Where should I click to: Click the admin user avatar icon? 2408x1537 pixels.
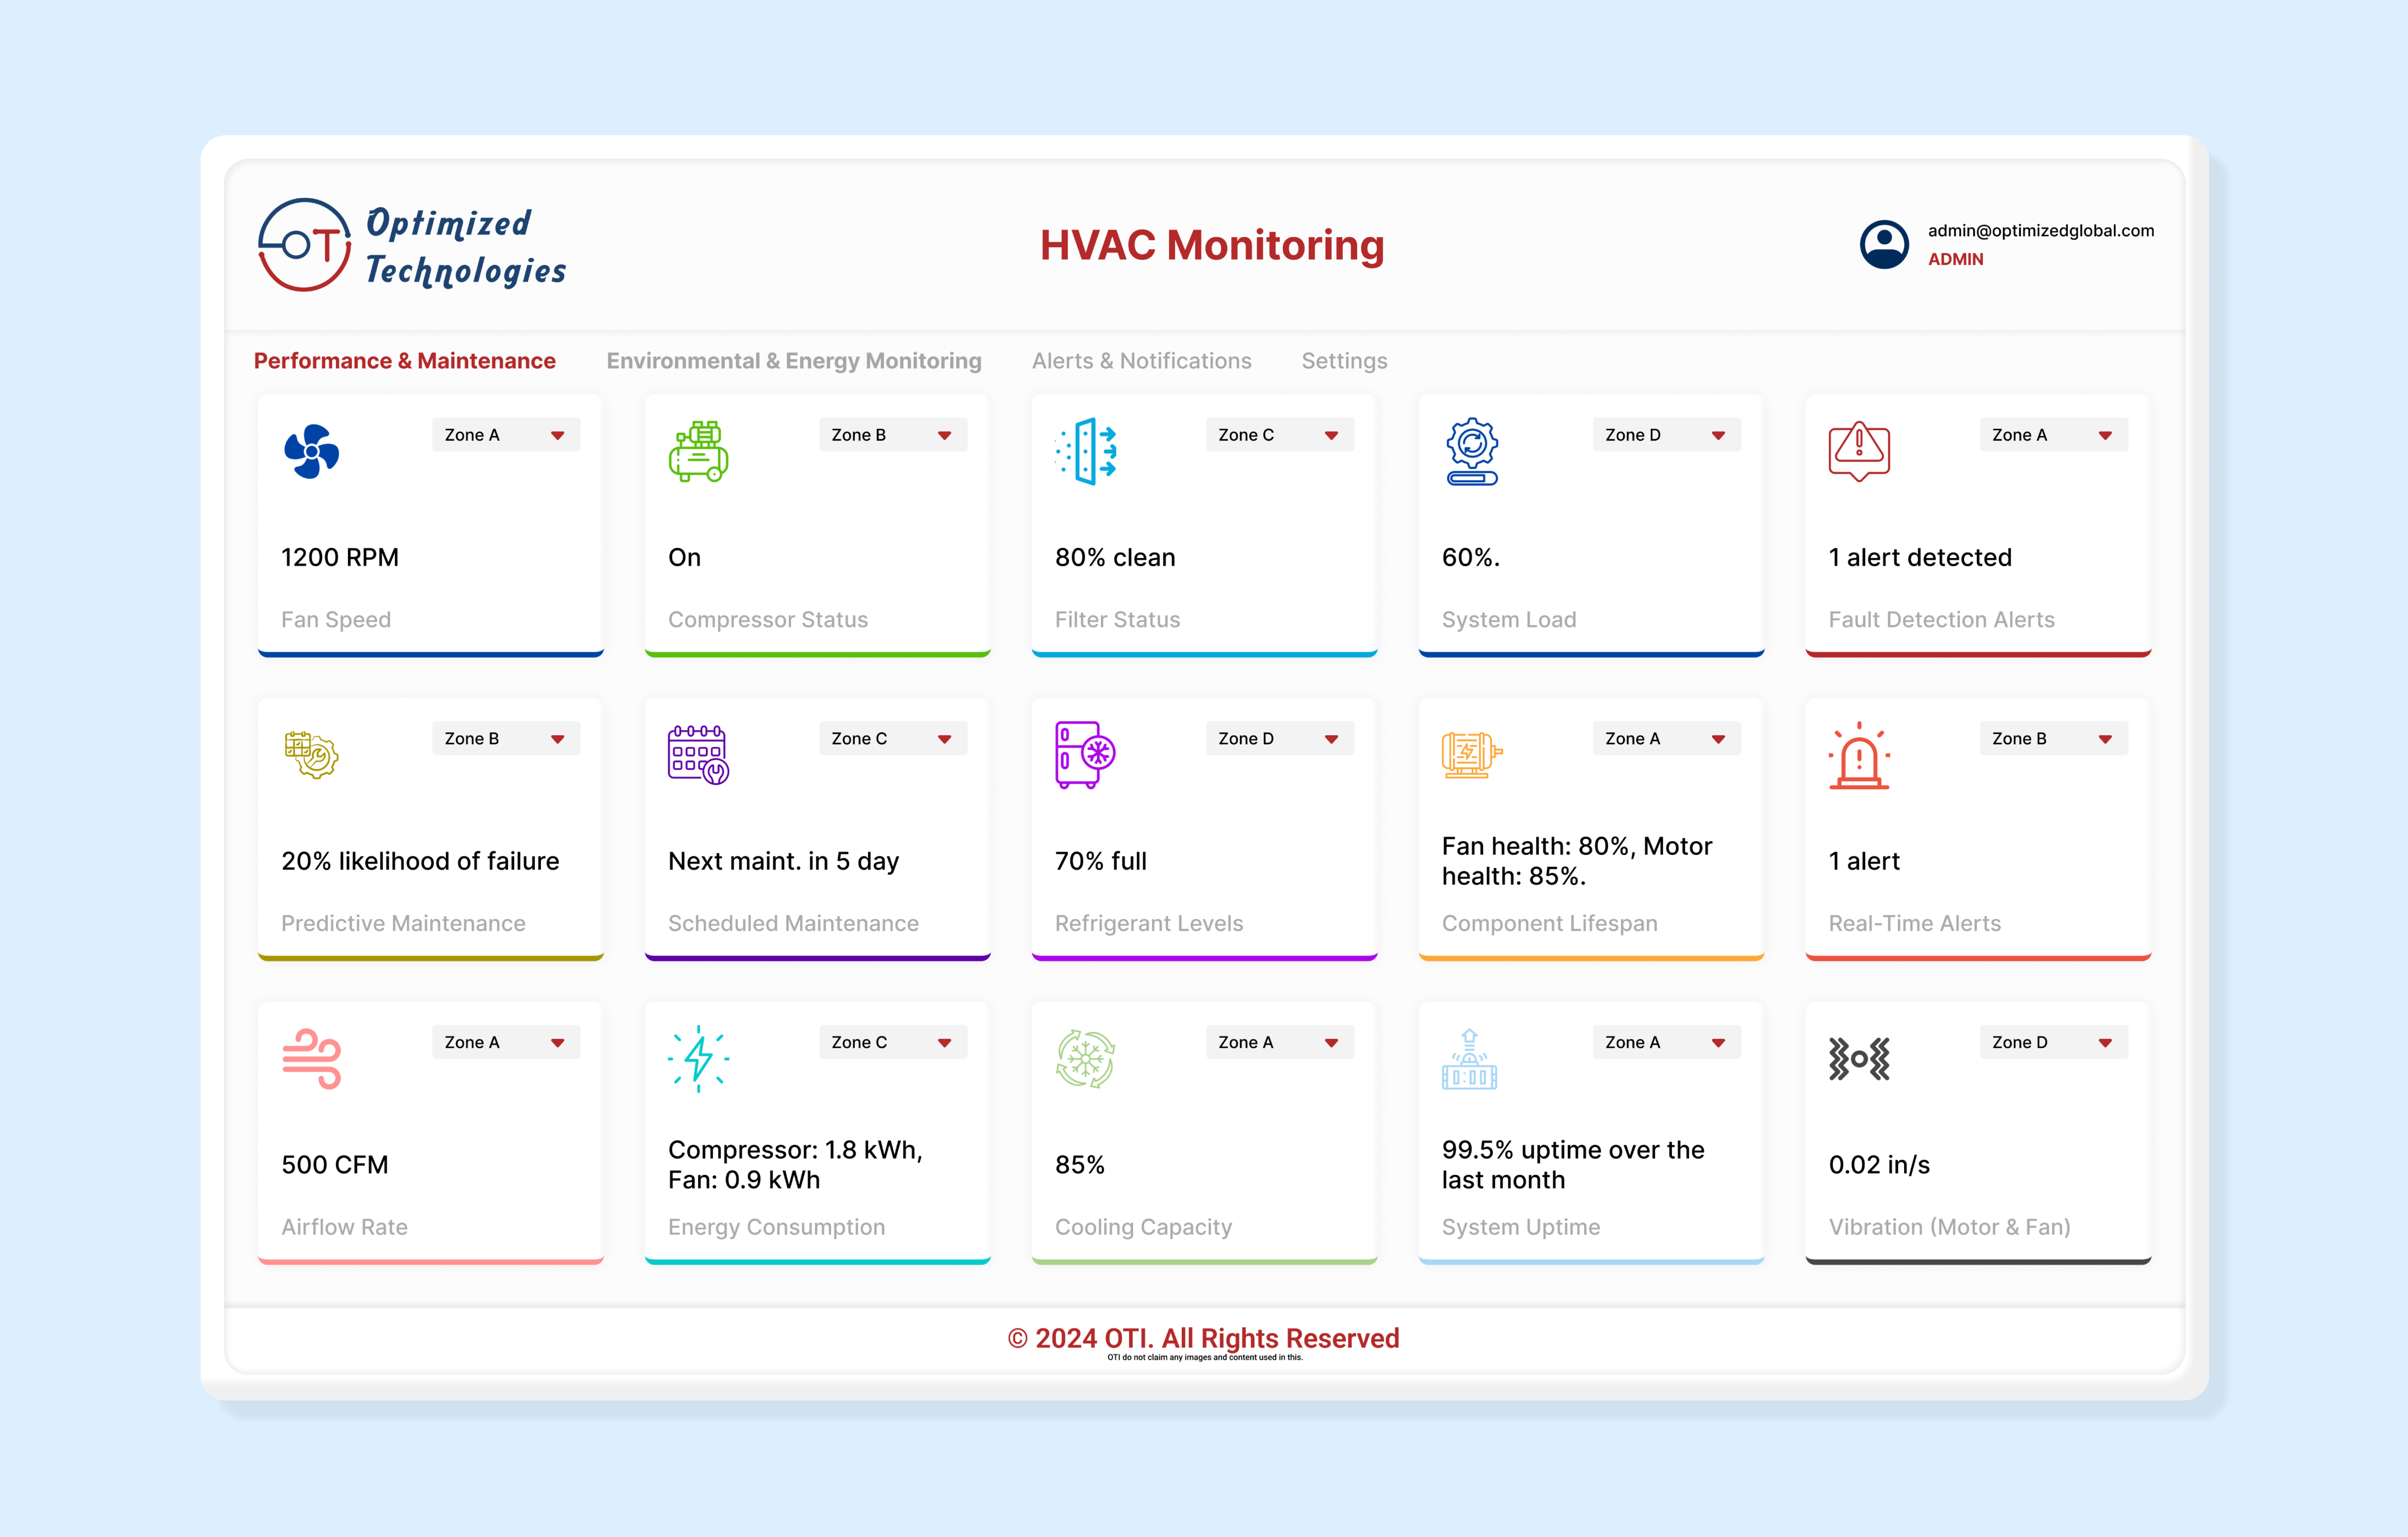1884,245
